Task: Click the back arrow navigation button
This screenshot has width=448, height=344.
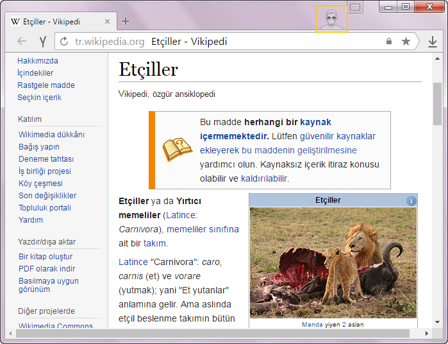Action: [x=22, y=42]
